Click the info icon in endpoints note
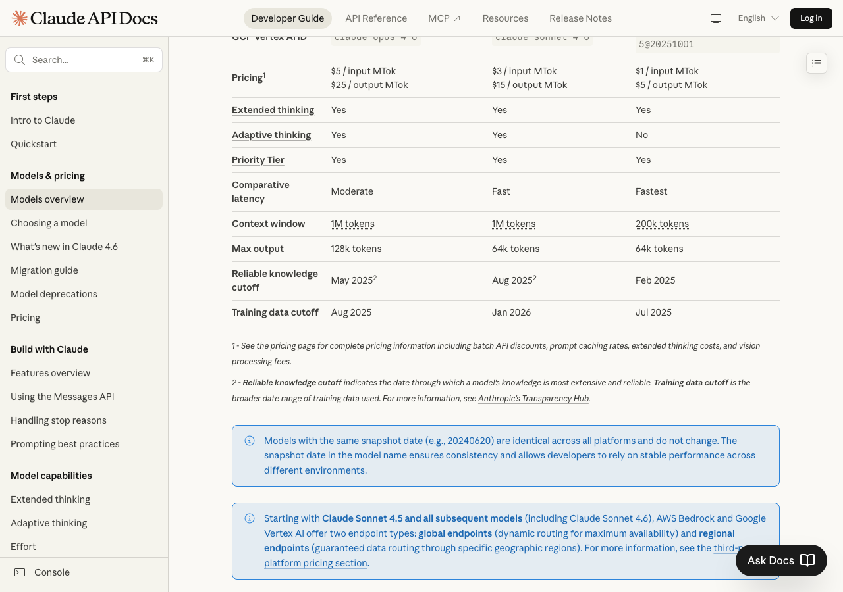 250,518
